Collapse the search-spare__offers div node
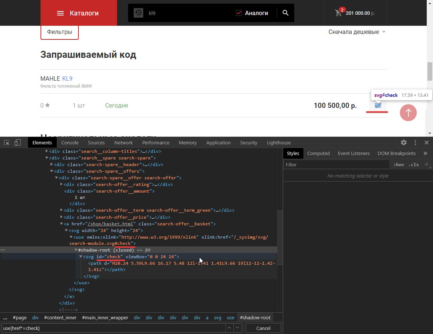Image resolution: width=433 pixels, height=334 pixels. point(52,171)
